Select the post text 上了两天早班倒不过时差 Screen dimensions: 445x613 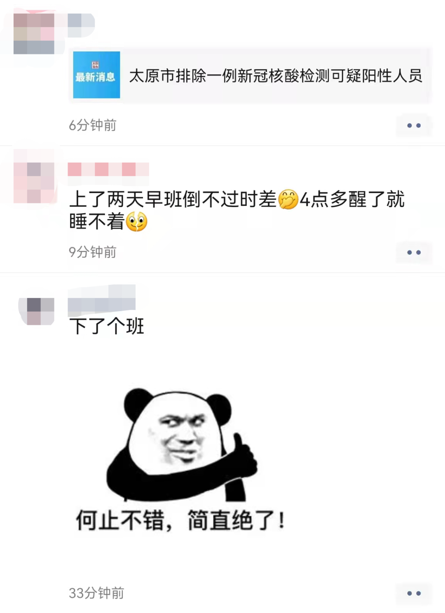point(173,200)
